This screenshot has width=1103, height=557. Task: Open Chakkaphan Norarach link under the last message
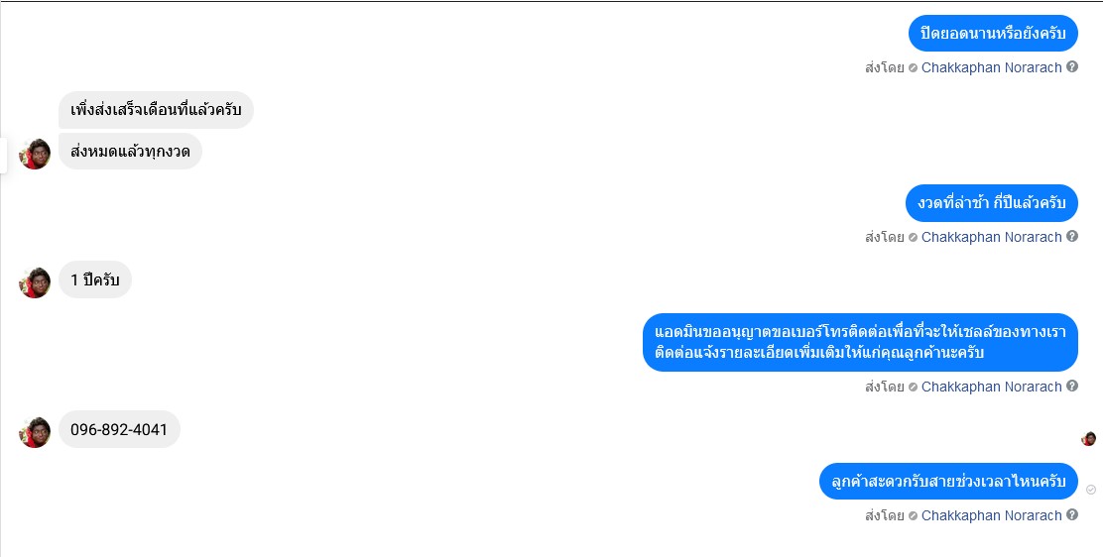991,515
